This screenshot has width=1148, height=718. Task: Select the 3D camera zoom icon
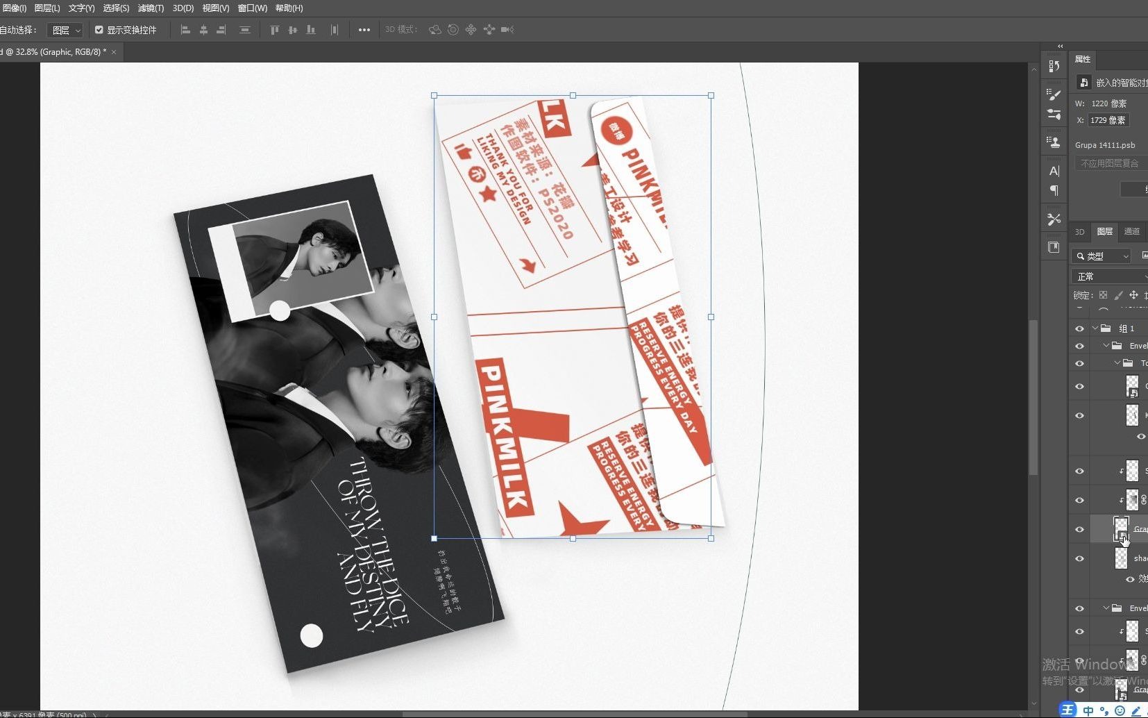(x=507, y=30)
